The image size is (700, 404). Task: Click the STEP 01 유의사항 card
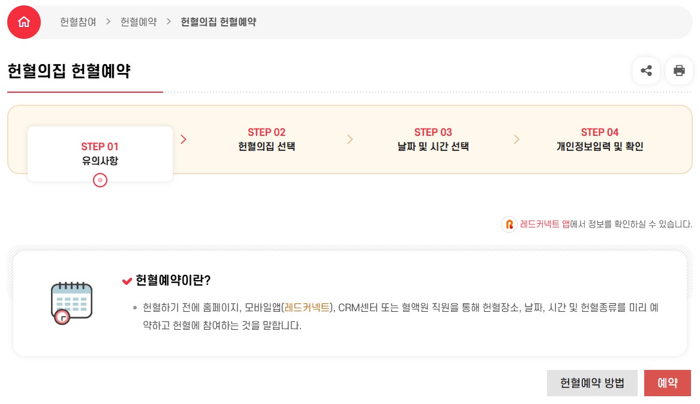[100, 154]
